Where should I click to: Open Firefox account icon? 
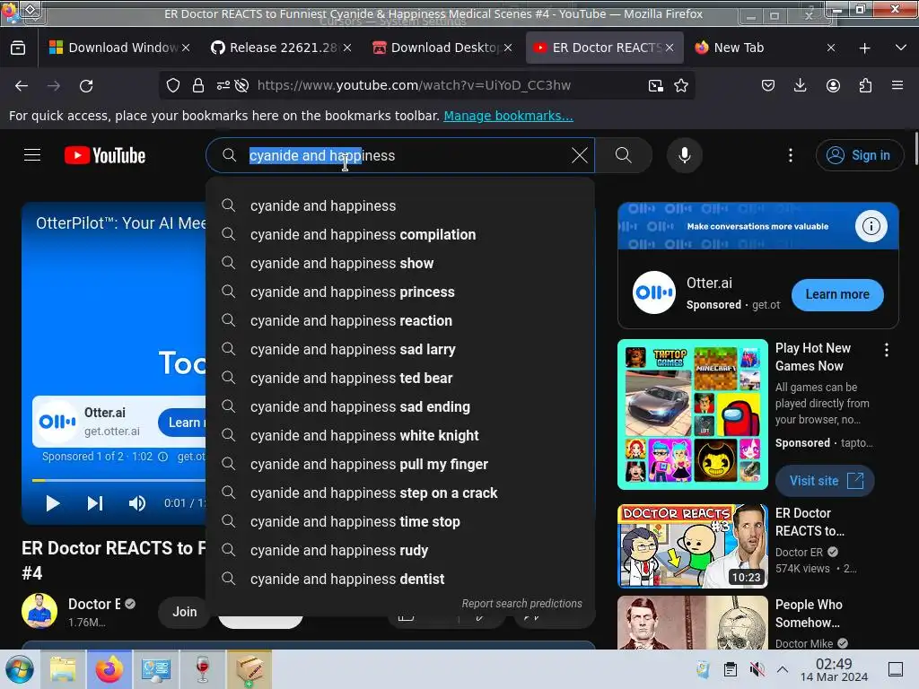(x=833, y=85)
